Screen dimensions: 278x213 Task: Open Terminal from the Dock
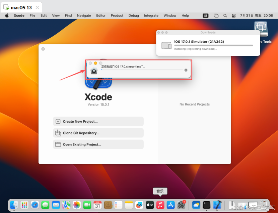pos(206,205)
